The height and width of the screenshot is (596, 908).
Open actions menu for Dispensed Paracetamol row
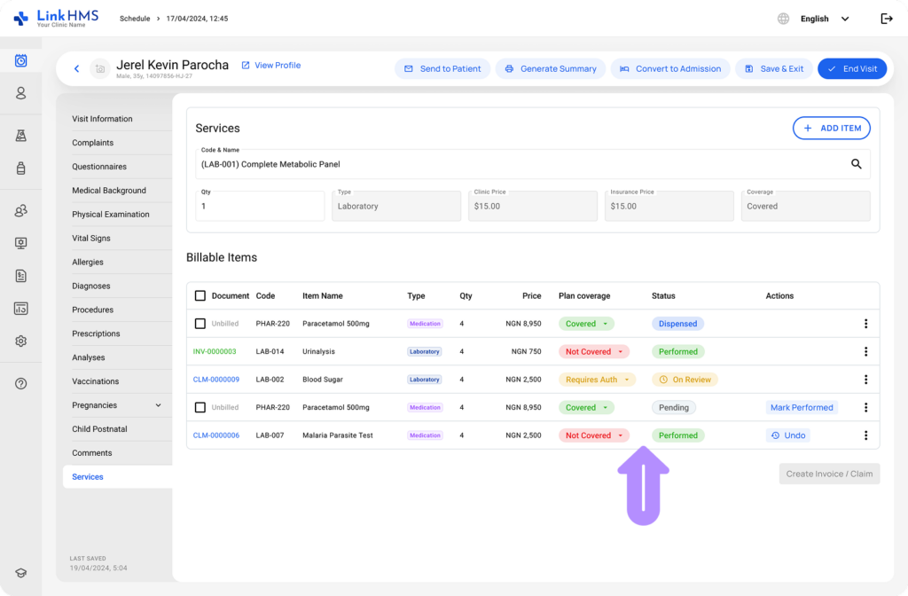tap(865, 324)
